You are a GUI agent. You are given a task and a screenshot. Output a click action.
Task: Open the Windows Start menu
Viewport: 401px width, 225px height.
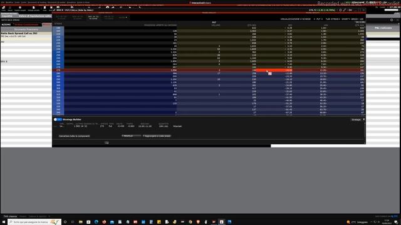click(4, 222)
